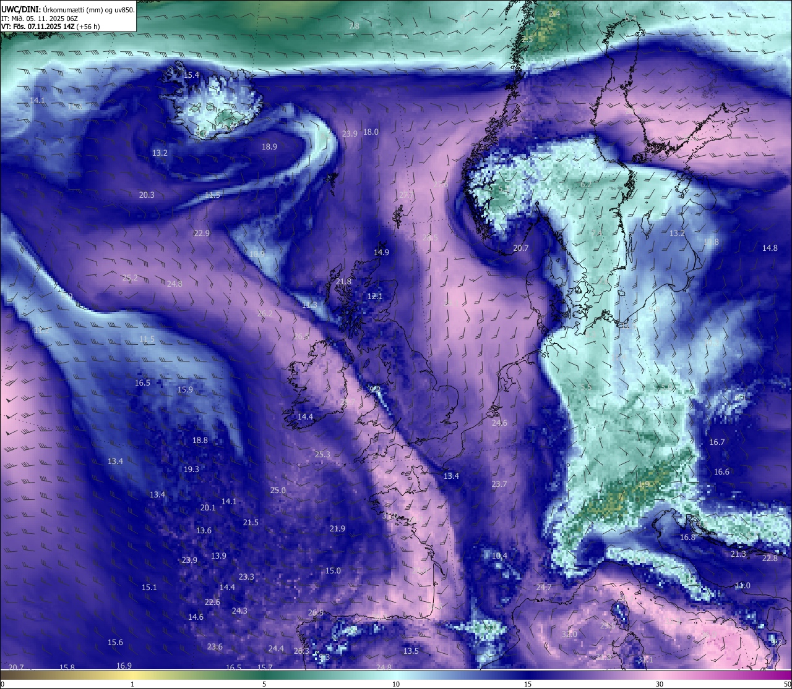Screen dimensions: 792x689
Task: Click the 13.5 value over northern Spain
Action: click(411, 651)
